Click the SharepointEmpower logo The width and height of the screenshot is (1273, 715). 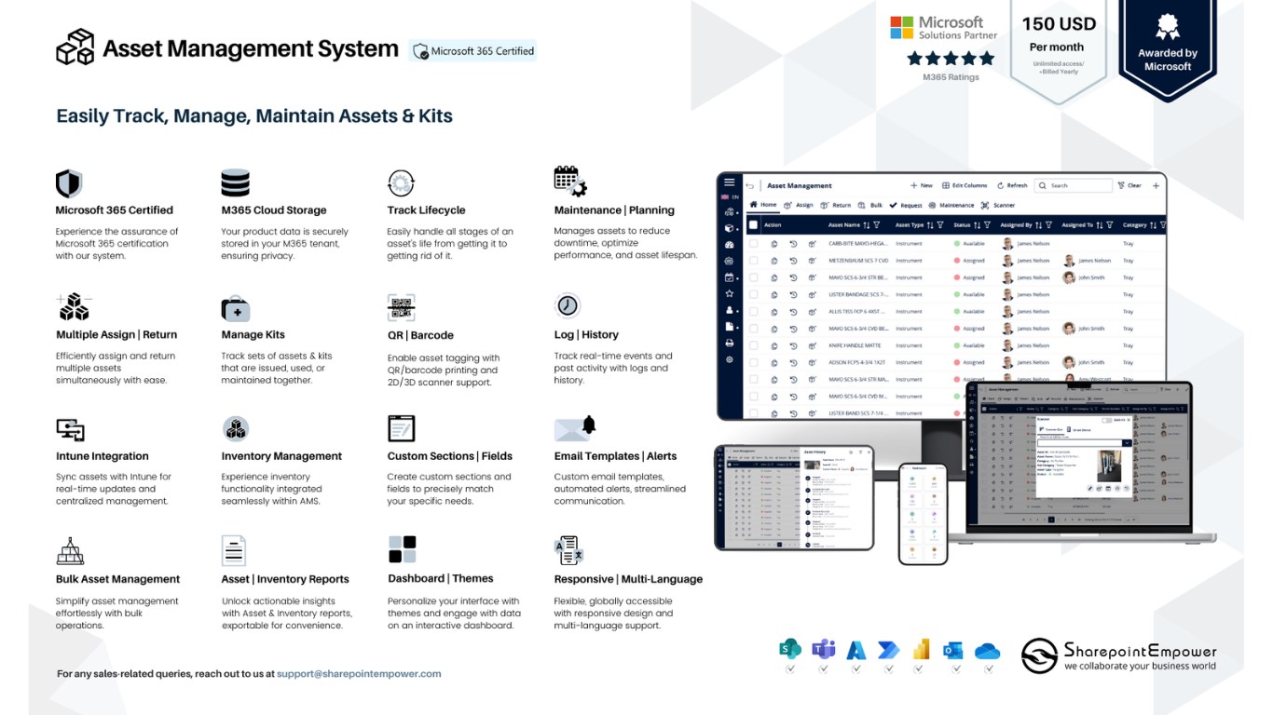pyautogui.click(x=1118, y=655)
